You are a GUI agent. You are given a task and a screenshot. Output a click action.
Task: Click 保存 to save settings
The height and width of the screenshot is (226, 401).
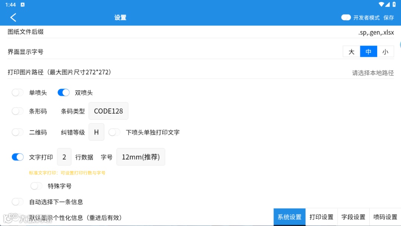click(388, 18)
